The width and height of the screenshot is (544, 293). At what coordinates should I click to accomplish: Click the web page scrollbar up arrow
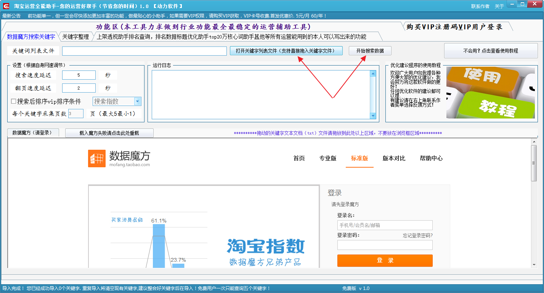click(x=534, y=142)
